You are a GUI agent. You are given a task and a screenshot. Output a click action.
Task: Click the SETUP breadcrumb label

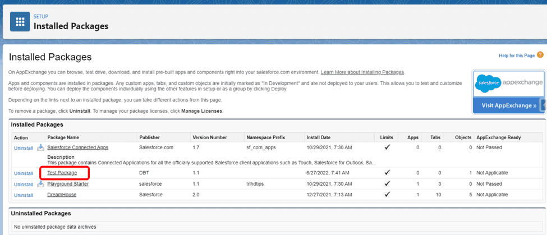point(41,16)
